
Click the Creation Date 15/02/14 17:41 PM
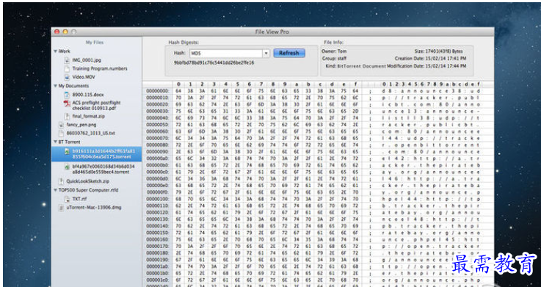[x=431, y=59]
